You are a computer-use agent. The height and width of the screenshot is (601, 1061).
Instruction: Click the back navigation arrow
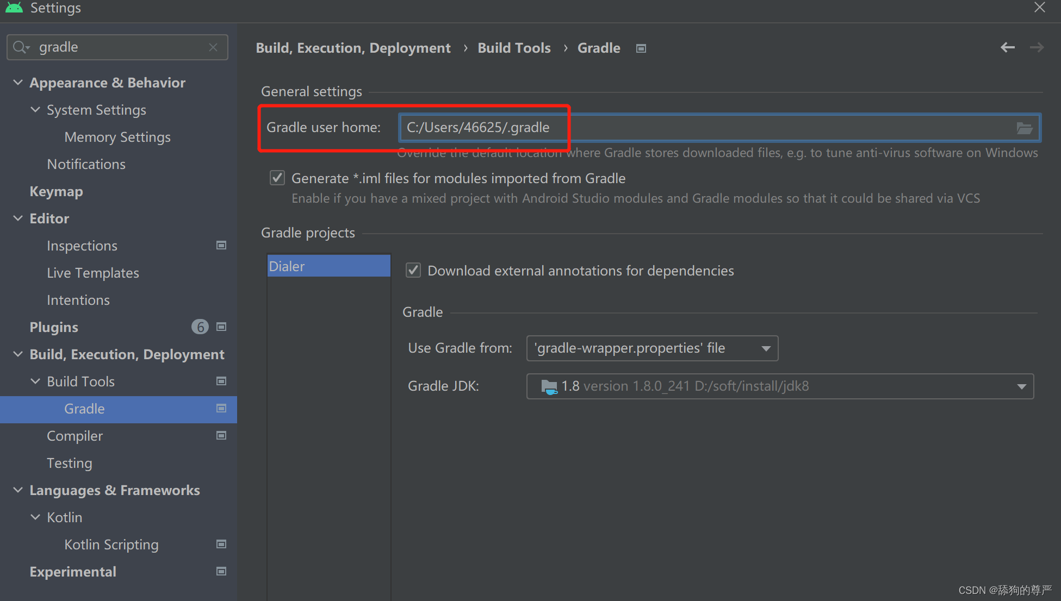point(1007,48)
